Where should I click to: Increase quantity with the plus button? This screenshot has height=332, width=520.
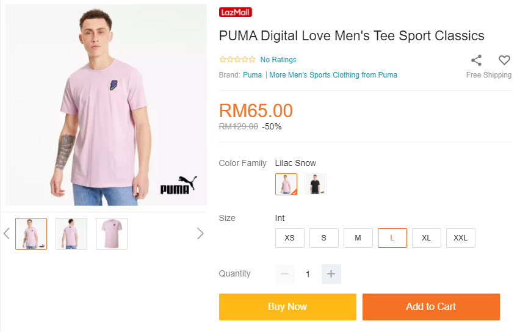pos(331,274)
